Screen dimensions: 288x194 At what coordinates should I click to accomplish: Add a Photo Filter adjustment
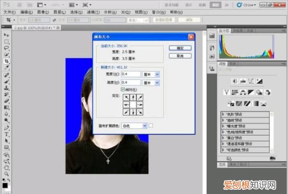(259, 92)
